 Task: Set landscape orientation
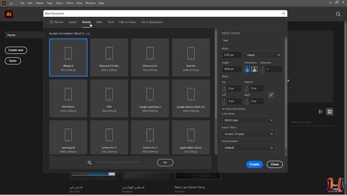coord(254,69)
